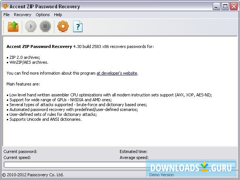Screen dimensions: 240x180
Task: Click the Passcovery copyright text in status bar
Action: 33,175
